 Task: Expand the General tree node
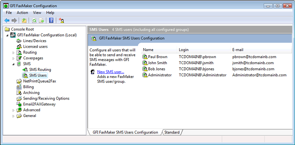[x=13, y=116]
